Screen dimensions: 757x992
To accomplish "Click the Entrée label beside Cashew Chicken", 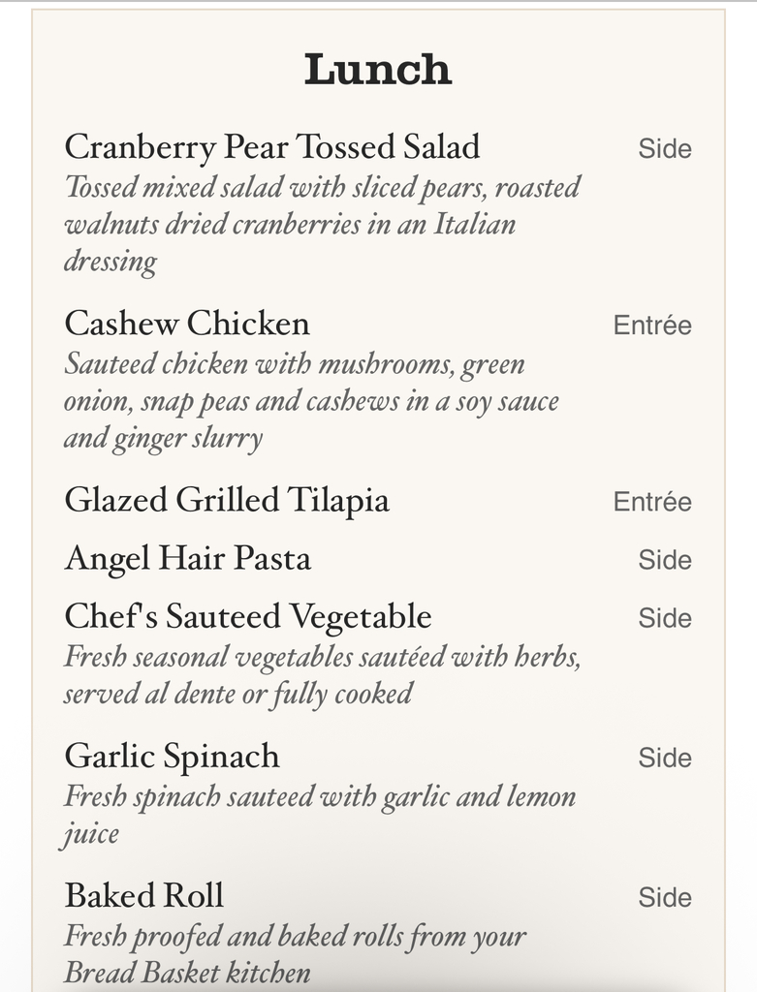I will click(x=652, y=325).
